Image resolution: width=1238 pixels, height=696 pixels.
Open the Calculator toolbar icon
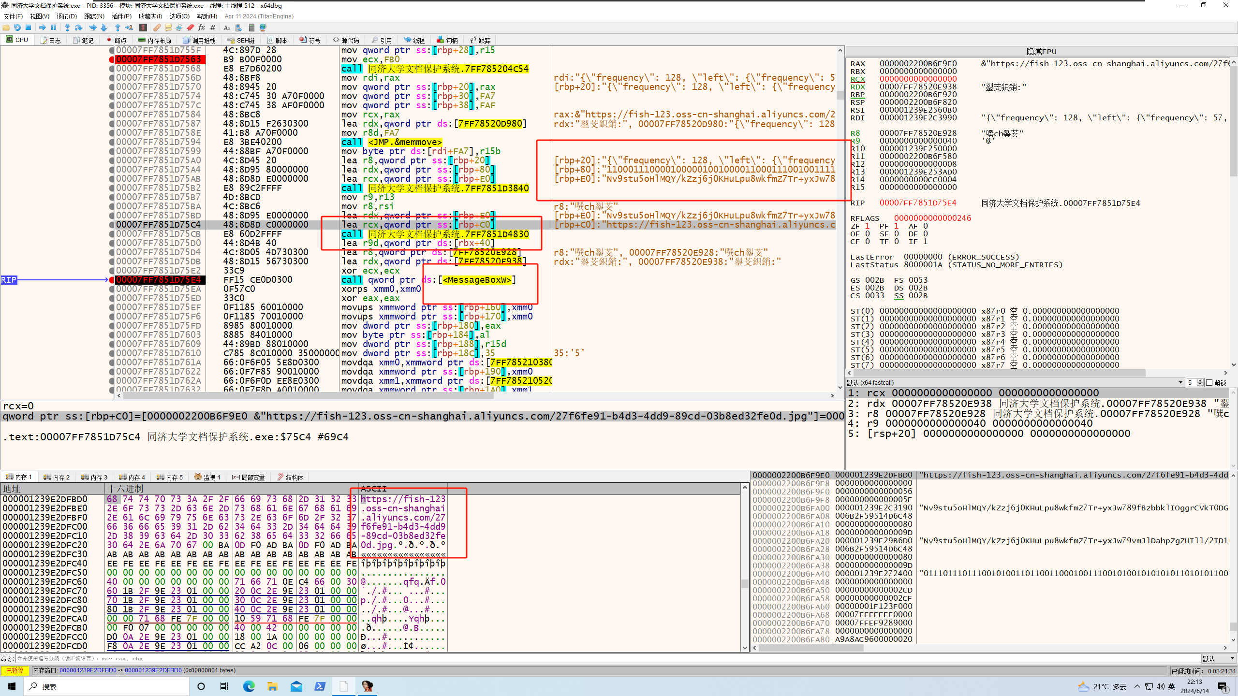pos(251,28)
